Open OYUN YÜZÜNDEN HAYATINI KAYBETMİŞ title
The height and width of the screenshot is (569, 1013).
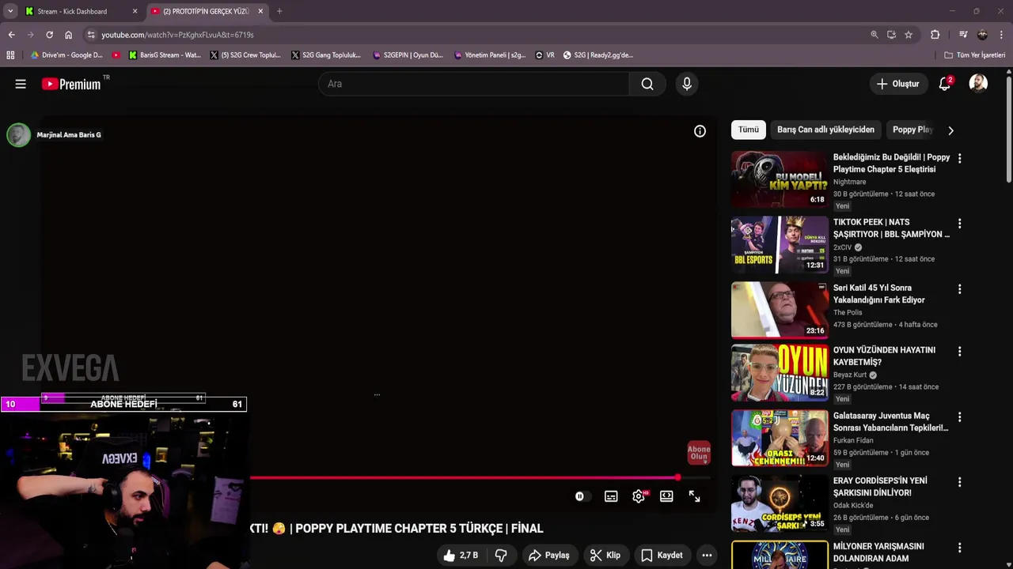tap(884, 356)
